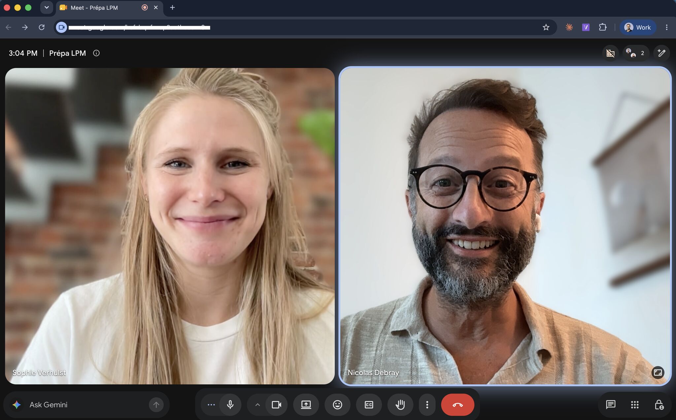This screenshot has width=676, height=420.
Task: Click the crossed-out tile icon in the top bar
Action: [x=610, y=53]
